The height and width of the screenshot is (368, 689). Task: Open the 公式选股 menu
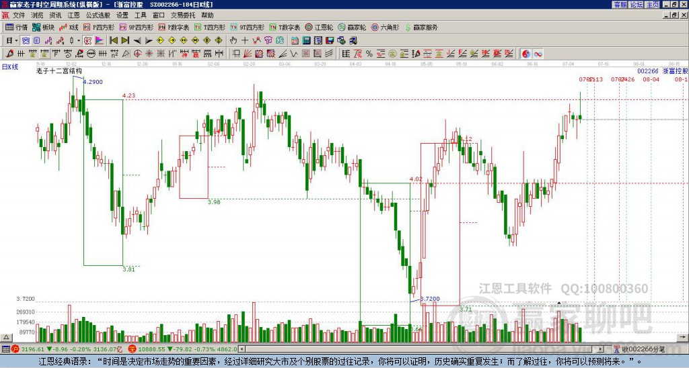coord(98,15)
